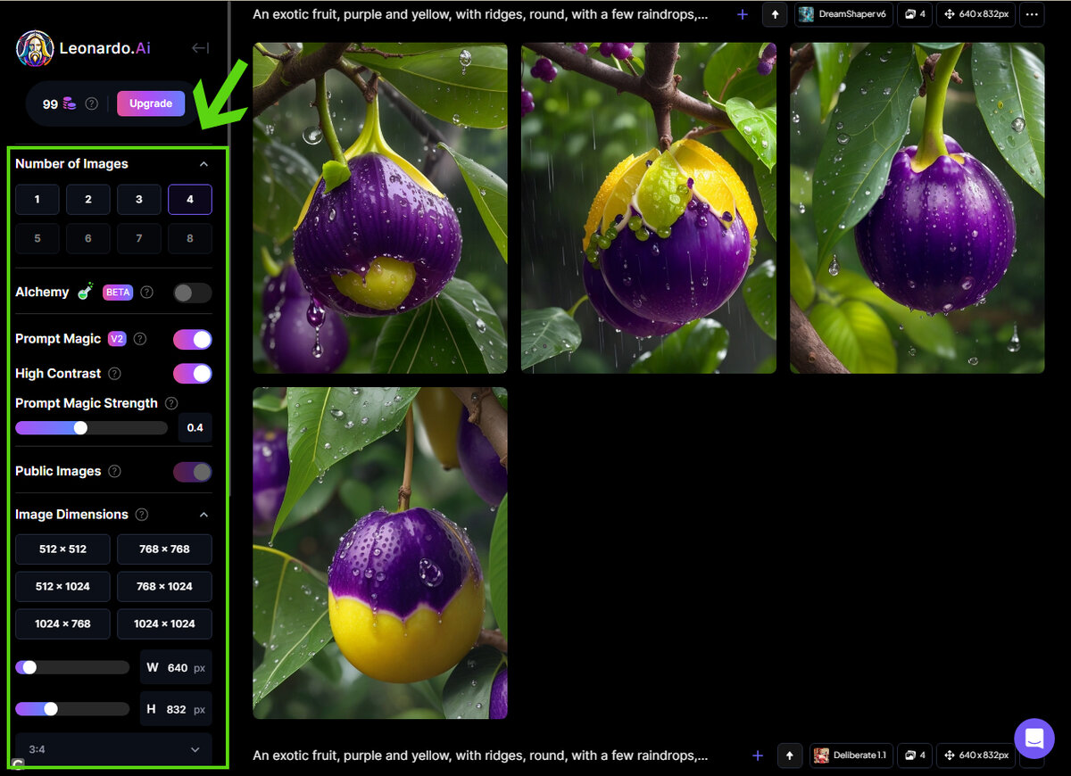Turn off the Prompt Magic toggle
The width and height of the screenshot is (1071, 776).
[x=193, y=339]
